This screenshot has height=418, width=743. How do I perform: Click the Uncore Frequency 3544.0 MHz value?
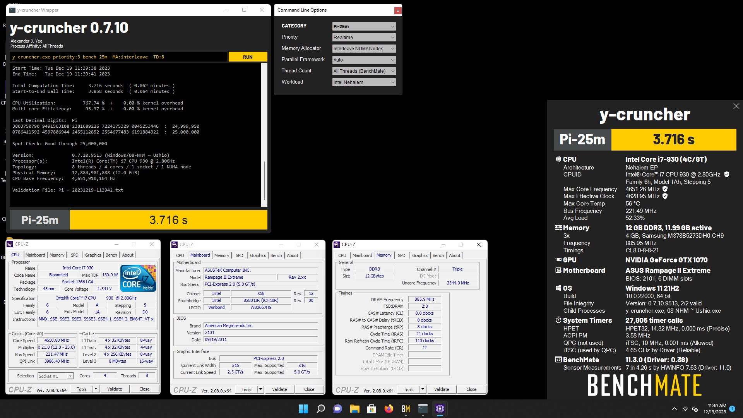(458, 283)
